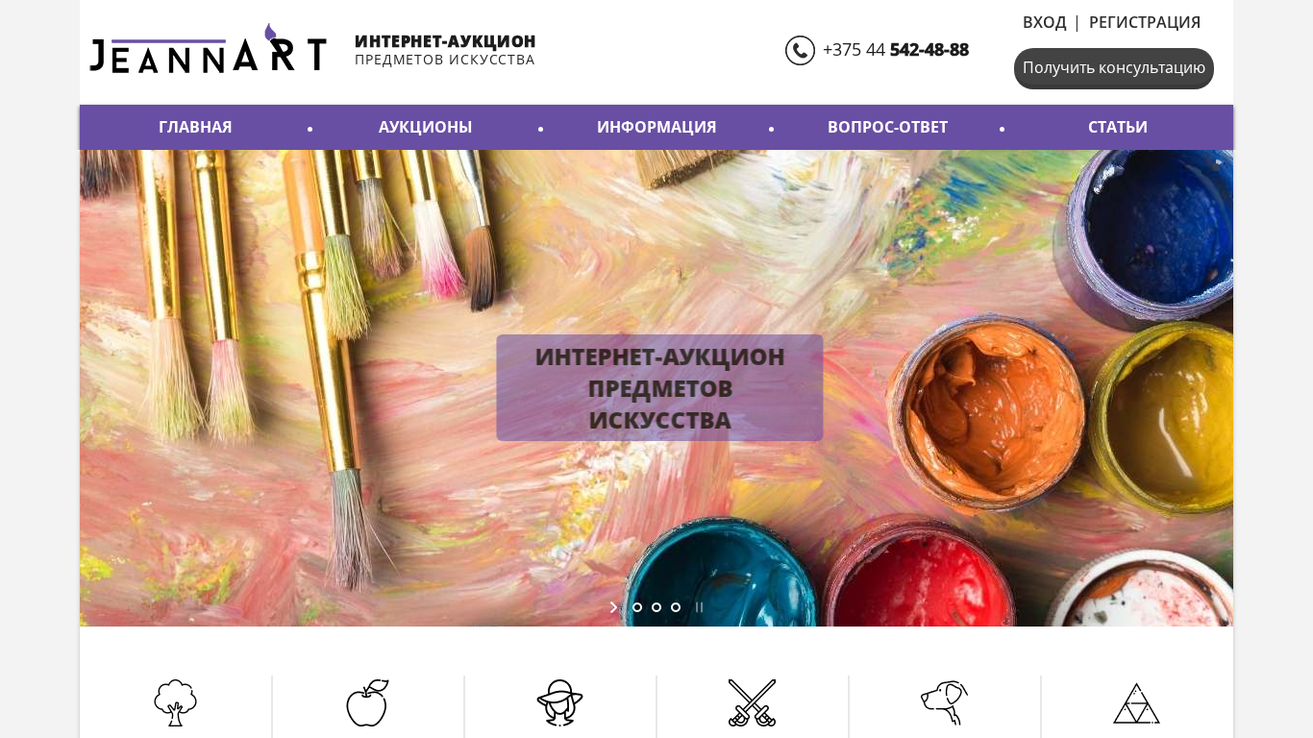Image resolution: width=1313 pixels, height=738 pixels.
Task: Click Получить консультацию button
Action: click(x=1114, y=68)
